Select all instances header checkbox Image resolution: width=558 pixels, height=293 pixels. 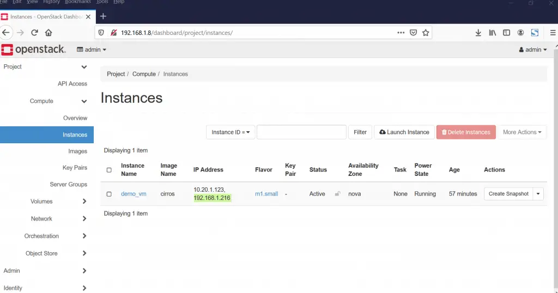pos(109,170)
